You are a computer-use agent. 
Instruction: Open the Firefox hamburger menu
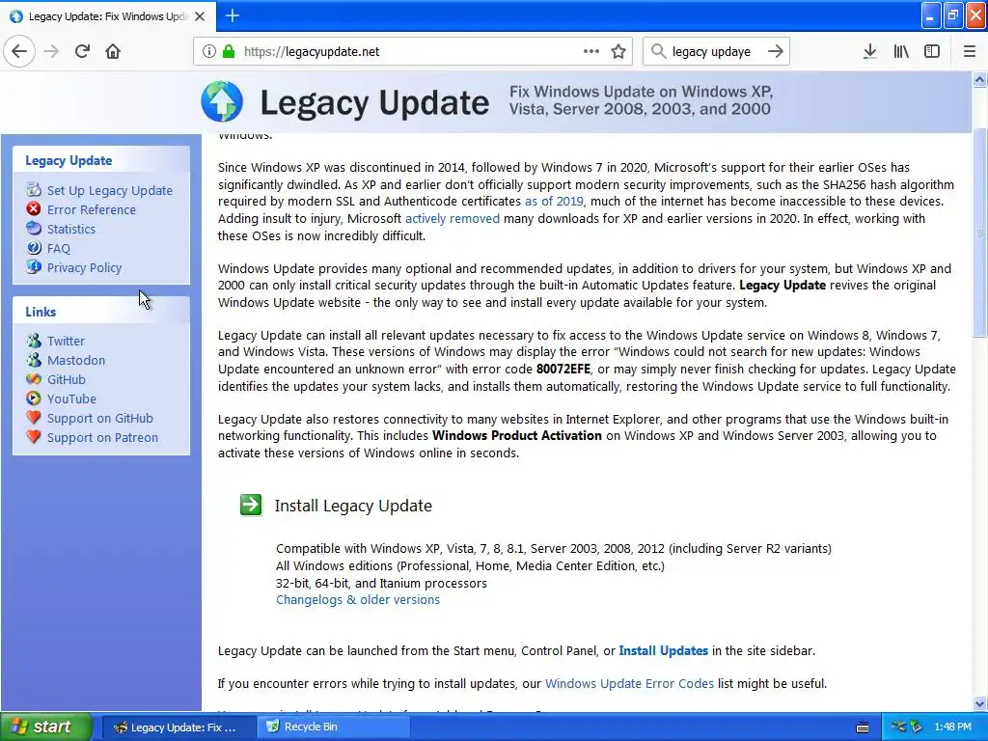click(x=970, y=52)
